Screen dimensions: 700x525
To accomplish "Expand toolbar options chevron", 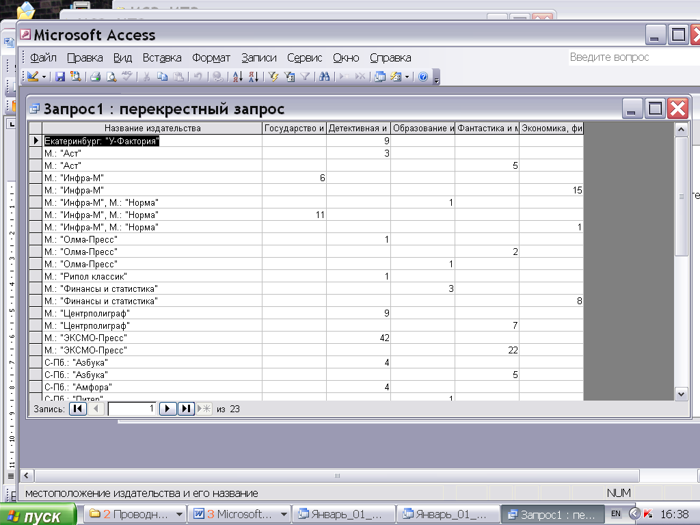I will [x=437, y=77].
